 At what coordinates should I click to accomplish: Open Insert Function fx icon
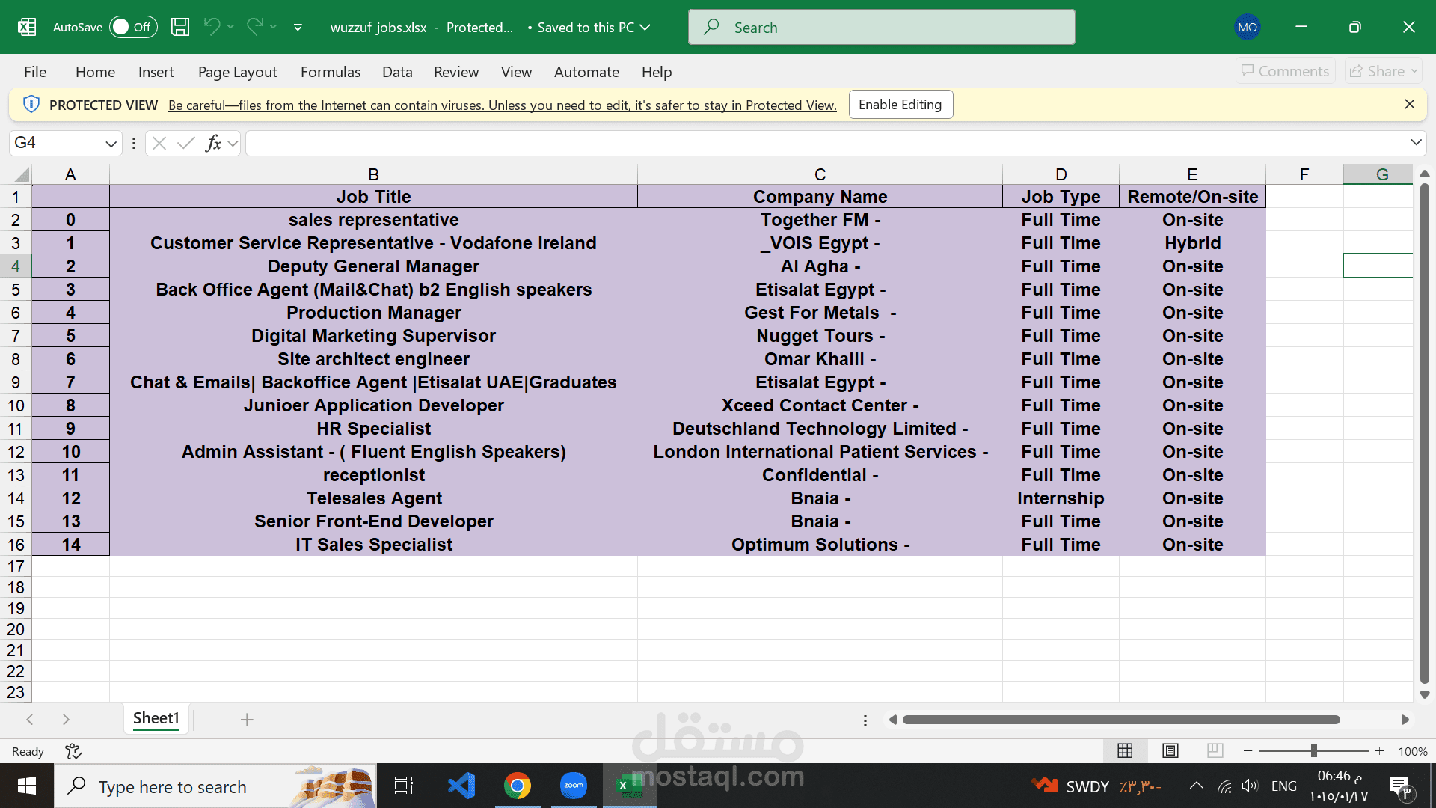tap(213, 143)
